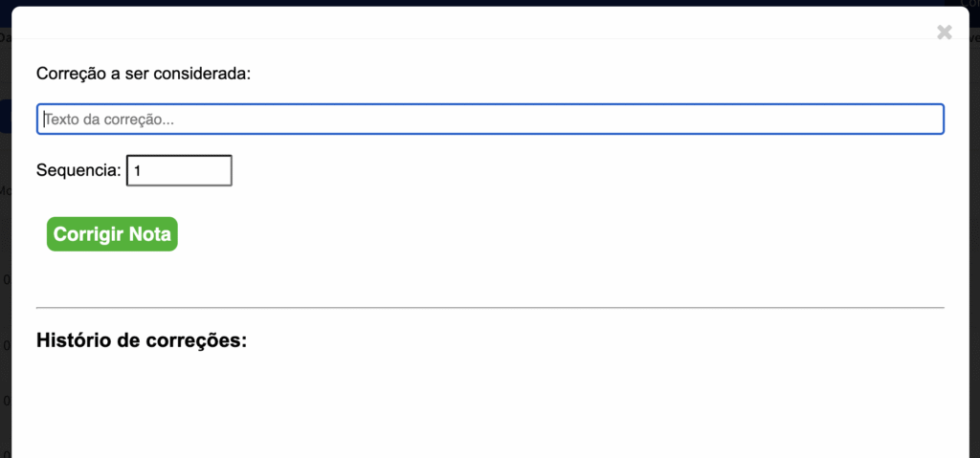
Task: Click the dimmed backdrop right of the dialog
Action: click(974, 287)
